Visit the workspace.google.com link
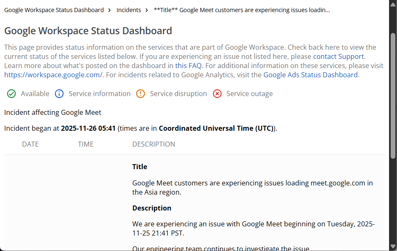Screen dimensions: 397x251 tap(53, 75)
